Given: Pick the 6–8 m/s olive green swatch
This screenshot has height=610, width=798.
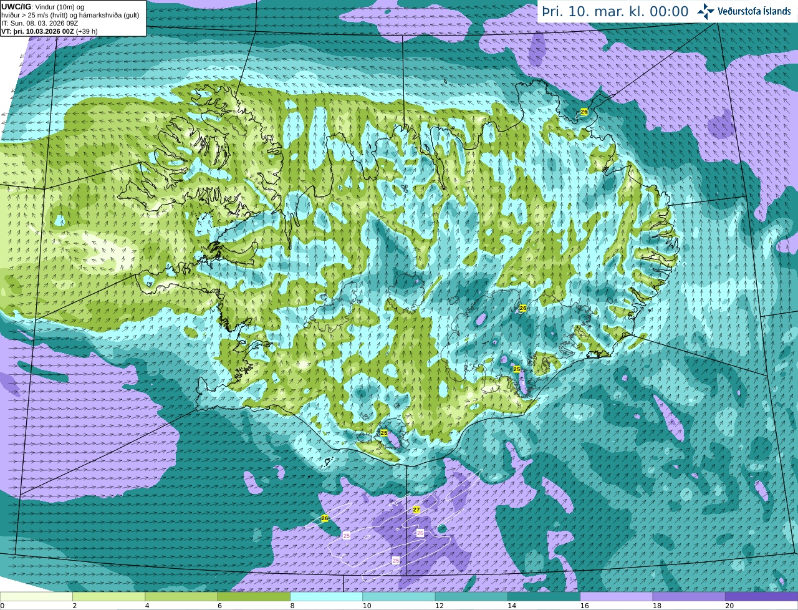Looking at the screenshot, I should 254,596.
